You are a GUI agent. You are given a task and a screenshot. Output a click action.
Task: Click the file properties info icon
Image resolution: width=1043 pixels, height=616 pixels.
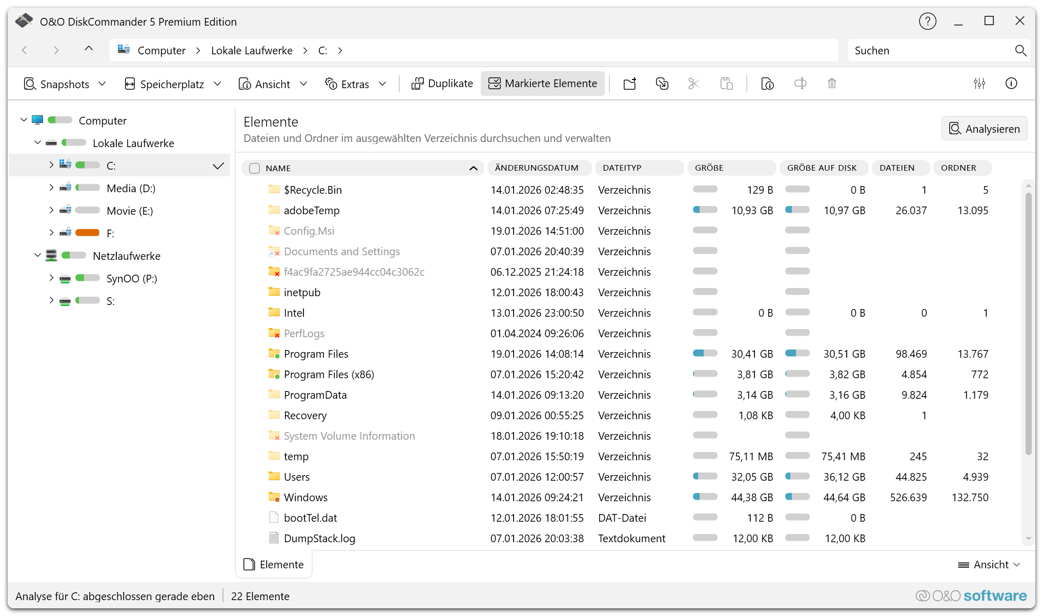point(767,84)
